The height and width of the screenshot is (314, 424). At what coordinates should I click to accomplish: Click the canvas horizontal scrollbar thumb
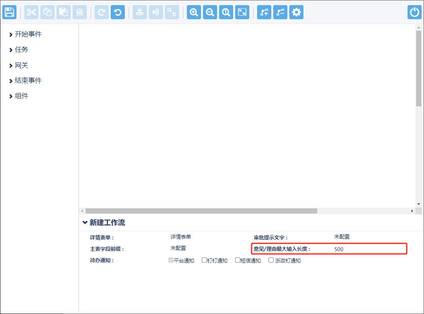pyautogui.click(x=201, y=211)
